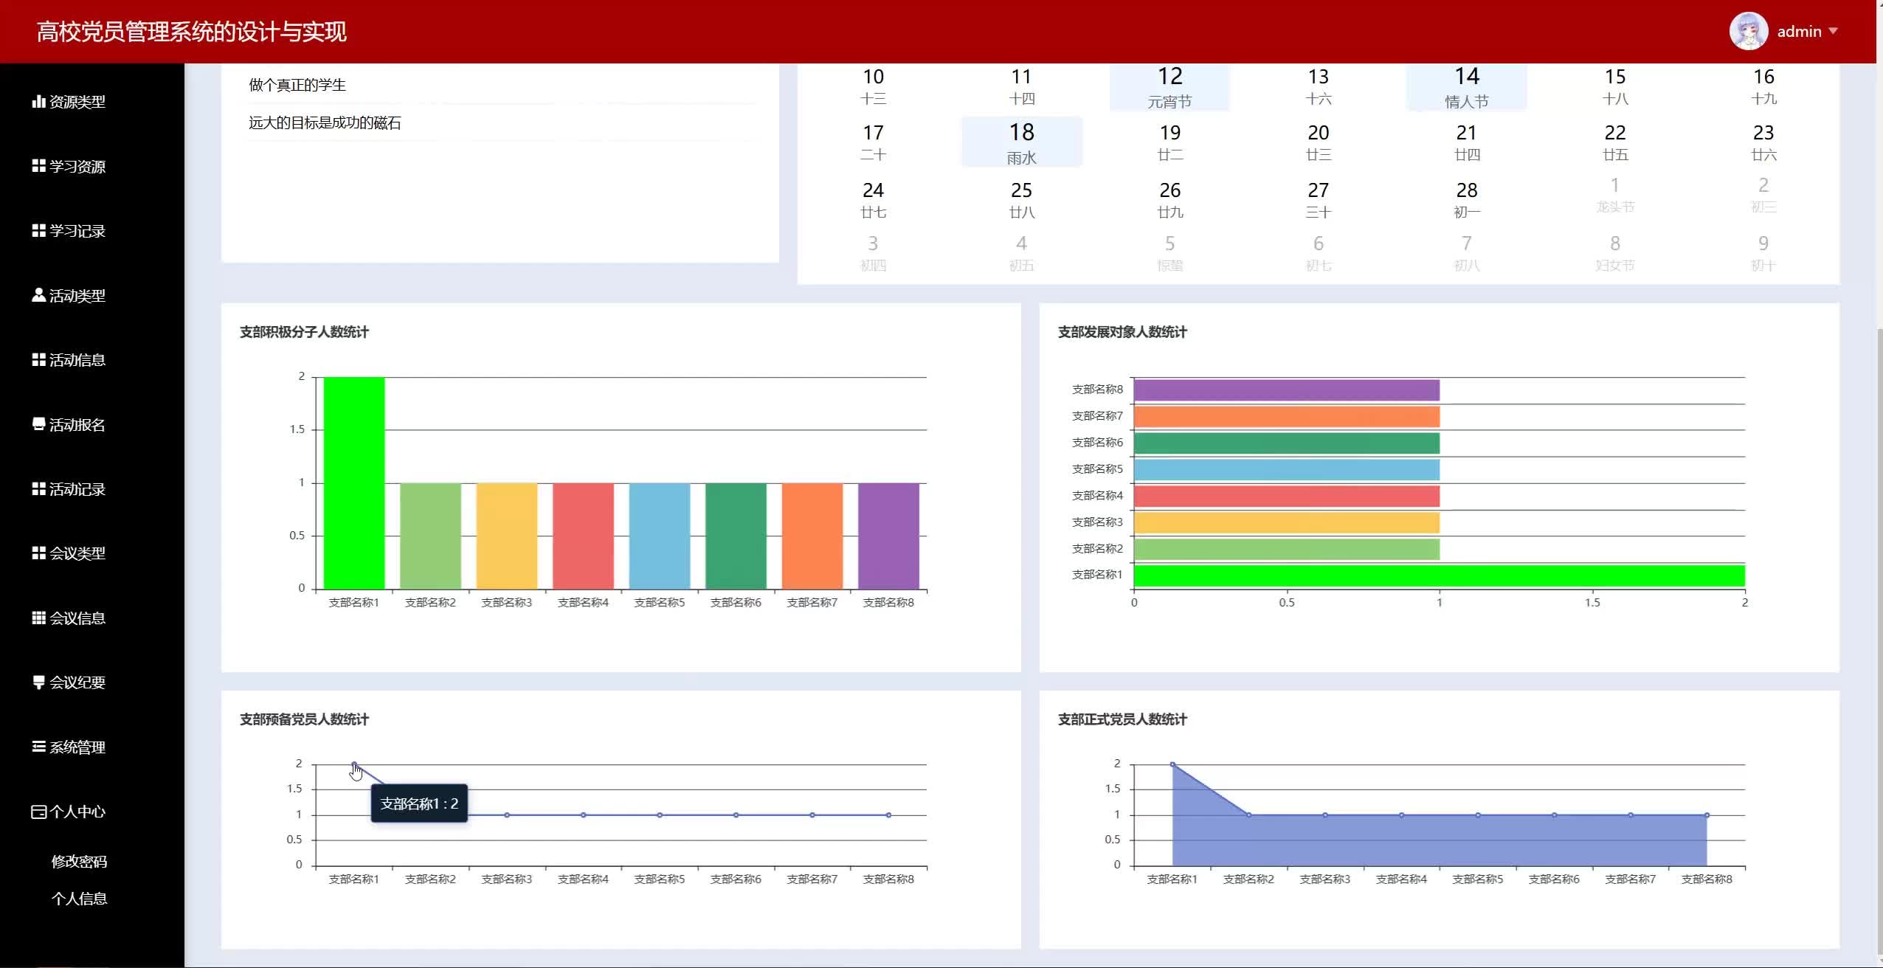The image size is (1883, 968).
Task: Open 个人信息 submenu item
Action: click(79, 899)
